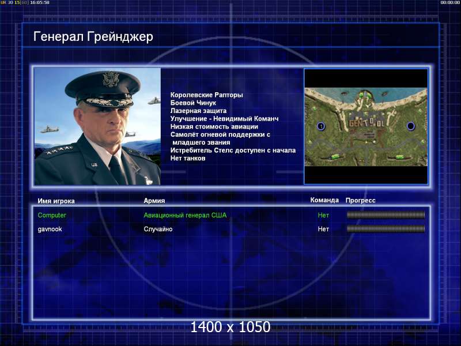Click 'Истребитель Стелс доступен с начала' line
Screen dimensions: 461x346
(233, 151)
